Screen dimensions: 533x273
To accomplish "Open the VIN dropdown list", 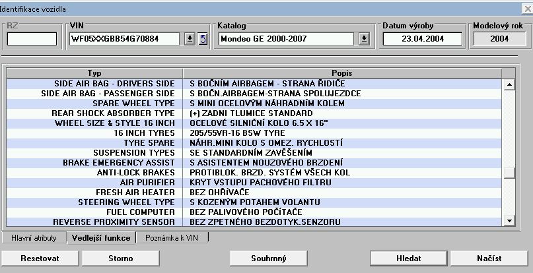I will click(190, 39).
